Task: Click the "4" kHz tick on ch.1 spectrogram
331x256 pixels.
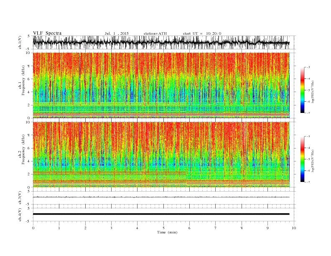Action: click(29, 92)
